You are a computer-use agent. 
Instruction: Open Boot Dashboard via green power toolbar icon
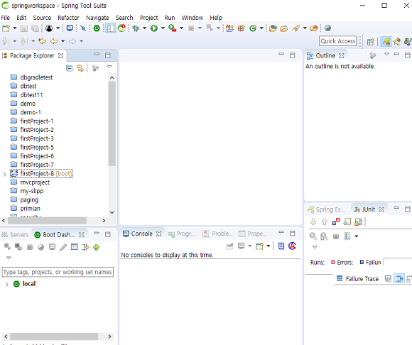point(97,28)
